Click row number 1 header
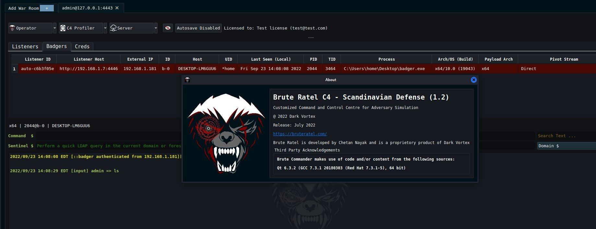The width and height of the screenshot is (596, 229). pos(15,68)
